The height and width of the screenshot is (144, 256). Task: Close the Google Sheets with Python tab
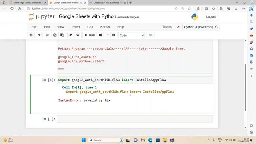(85, 3)
